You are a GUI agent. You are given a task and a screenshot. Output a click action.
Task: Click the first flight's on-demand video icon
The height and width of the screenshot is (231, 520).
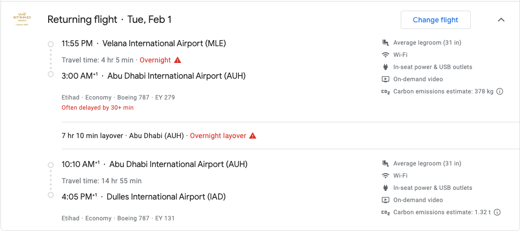pyautogui.click(x=386, y=79)
